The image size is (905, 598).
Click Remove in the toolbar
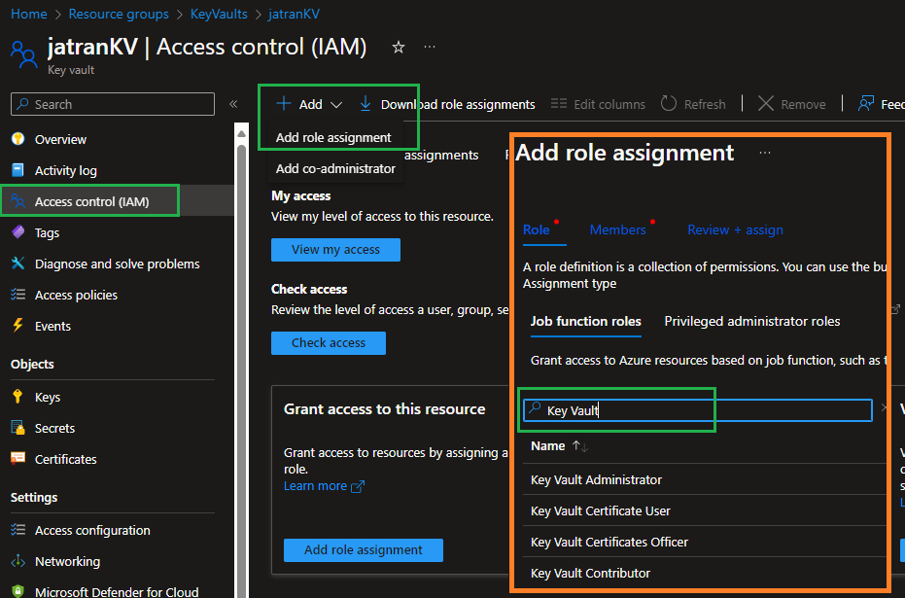792,104
